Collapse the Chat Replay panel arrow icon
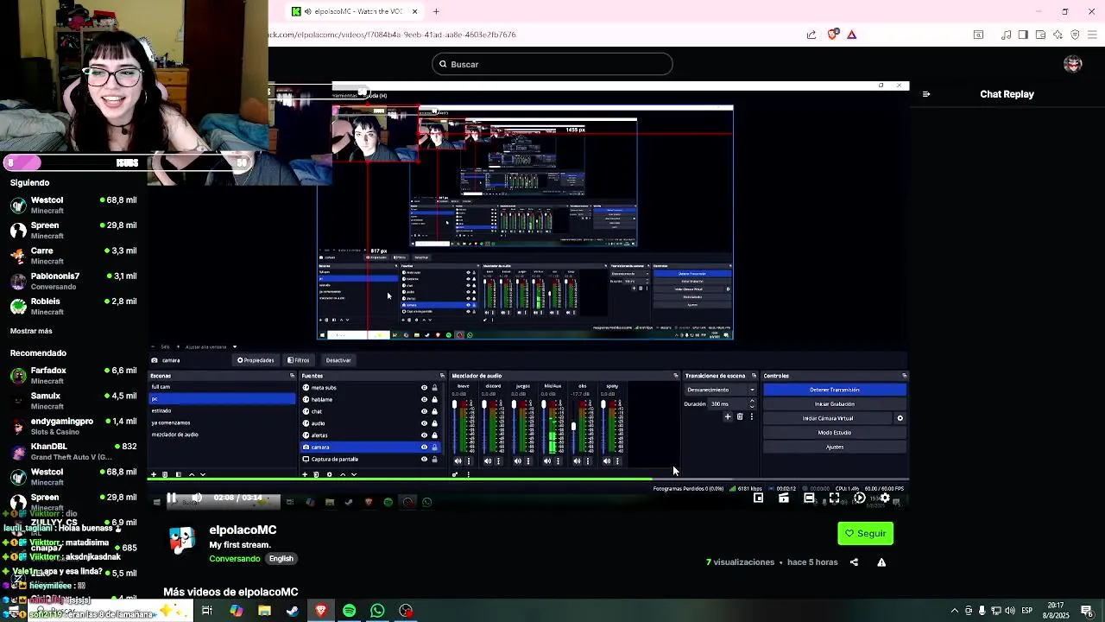Viewport: 1105px width, 622px height. (926, 94)
